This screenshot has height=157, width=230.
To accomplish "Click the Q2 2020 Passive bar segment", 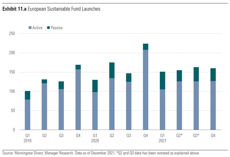I will [x=112, y=70].
